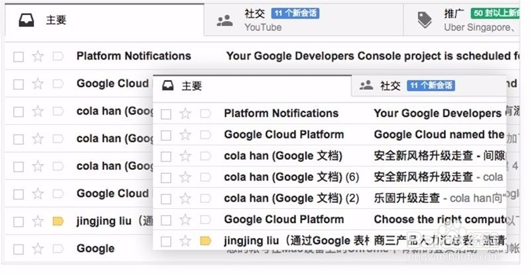Screen dimensions: 530x275
Task: Open background 主要 tab
Action: [x=105, y=20]
